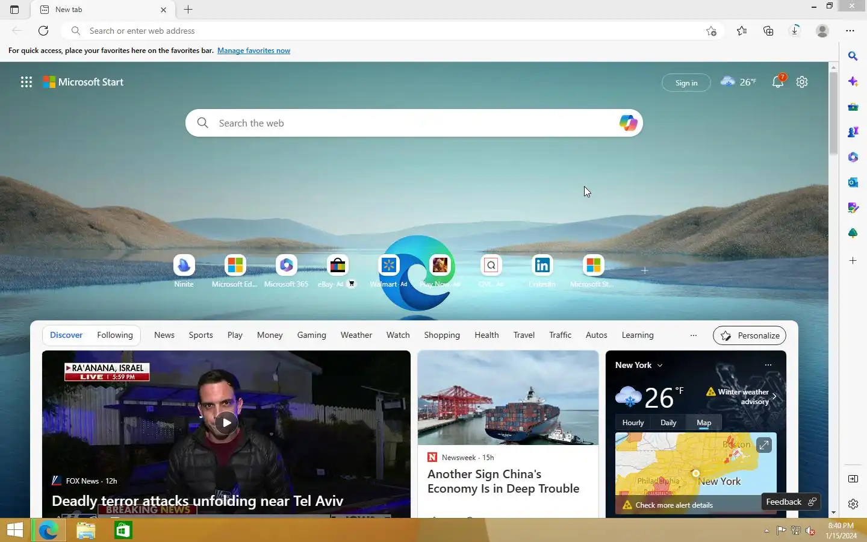
Task: Open the tab actions menu icon
Action: 14,10
